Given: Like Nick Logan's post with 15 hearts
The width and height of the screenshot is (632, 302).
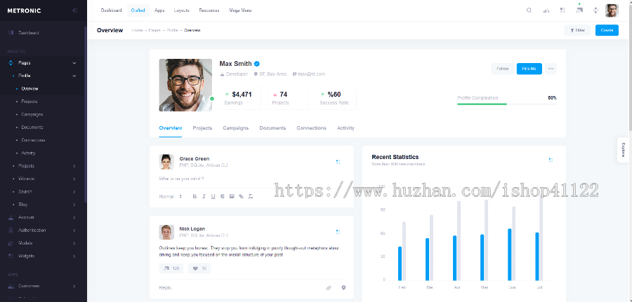Looking at the screenshot, I should 199,268.
